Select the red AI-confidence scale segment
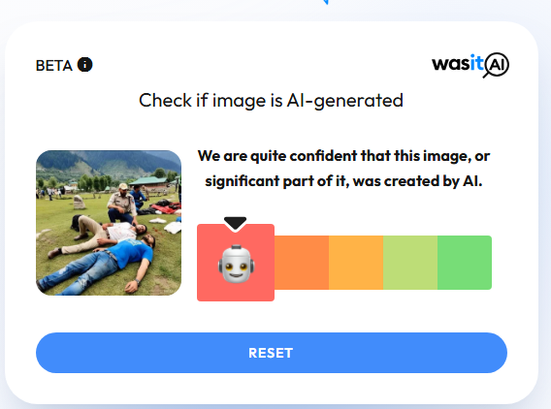This screenshot has width=551, height=409. 236,263
